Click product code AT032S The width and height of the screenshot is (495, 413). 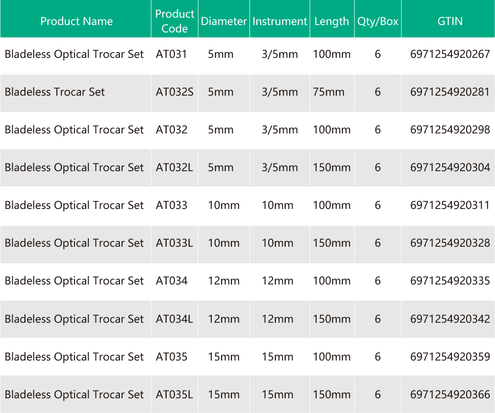click(174, 92)
